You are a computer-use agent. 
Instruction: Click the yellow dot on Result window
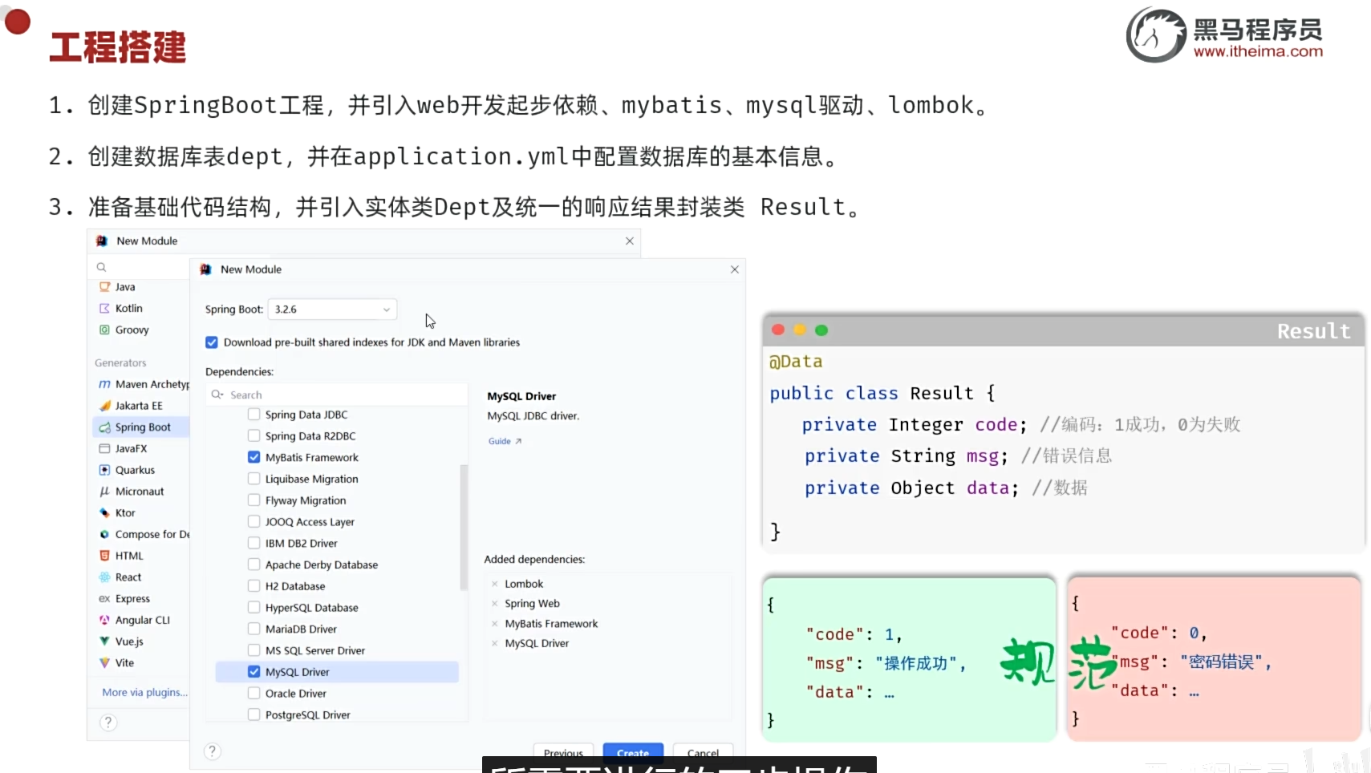click(799, 330)
